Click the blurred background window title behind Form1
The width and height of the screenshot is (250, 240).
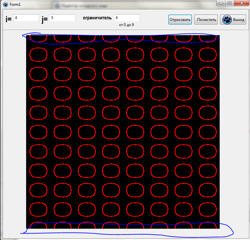click(x=81, y=5)
